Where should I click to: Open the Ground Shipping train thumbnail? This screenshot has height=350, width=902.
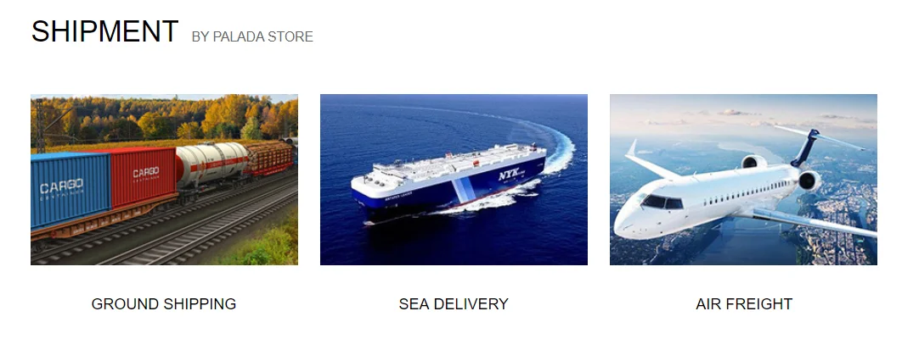point(164,180)
